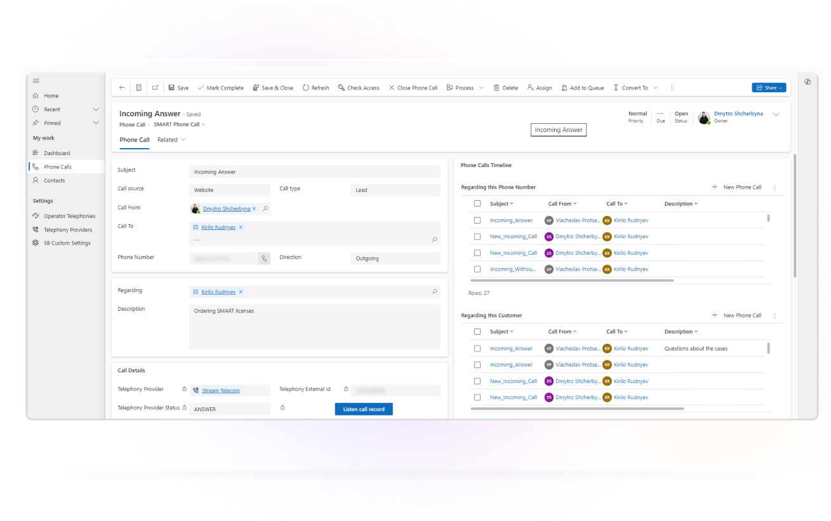
Task: Check the Incoming_Withou... row checkbox
Action: (477, 269)
